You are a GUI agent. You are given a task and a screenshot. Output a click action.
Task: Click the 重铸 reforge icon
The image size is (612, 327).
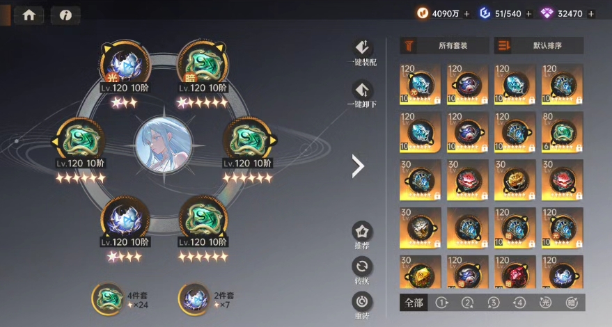362,302
